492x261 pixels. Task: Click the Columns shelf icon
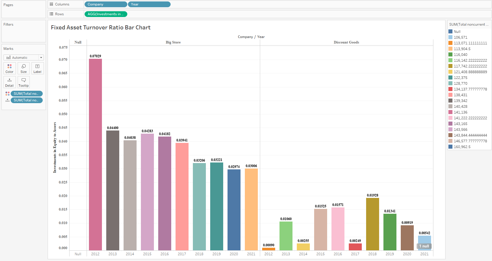51,4
